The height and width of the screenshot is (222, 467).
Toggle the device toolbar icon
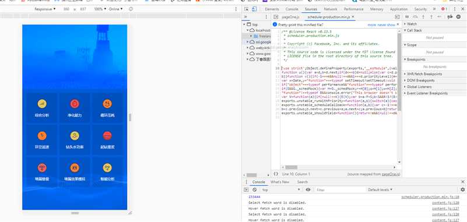(254, 9)
